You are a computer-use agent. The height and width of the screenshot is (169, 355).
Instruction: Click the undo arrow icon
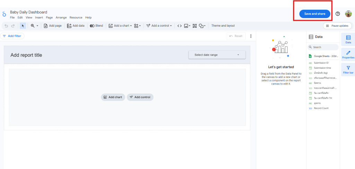pyautogui.click(x=6, y=26)
